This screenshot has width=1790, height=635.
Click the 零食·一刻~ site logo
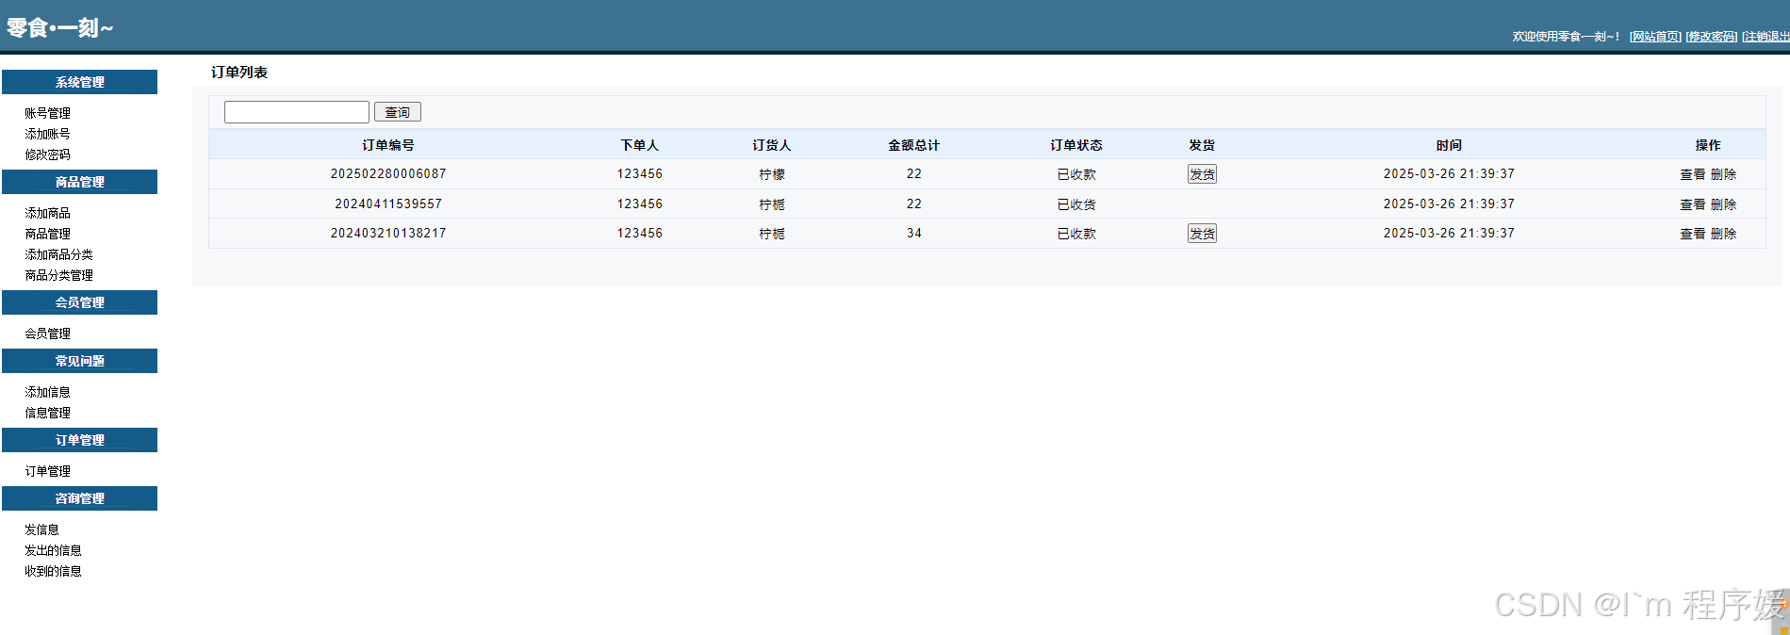(59, 28)
